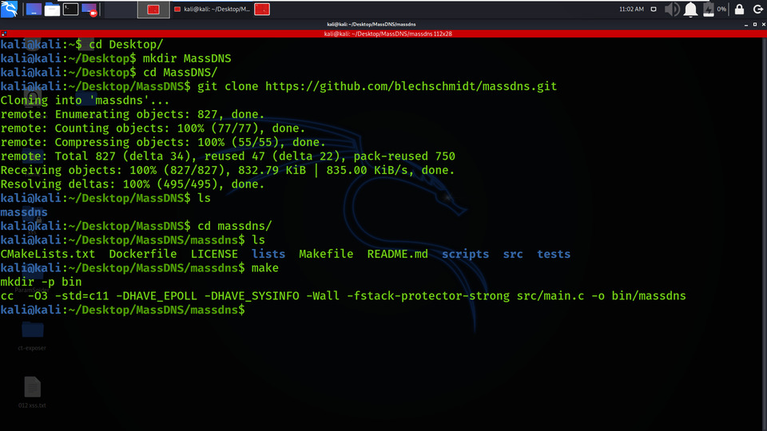
Task: Click the red terminal titlebar 112x28
Action: [388, 34]
